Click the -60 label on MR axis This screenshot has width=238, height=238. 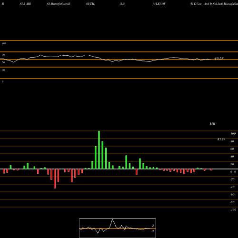click(x=232, y=195)
